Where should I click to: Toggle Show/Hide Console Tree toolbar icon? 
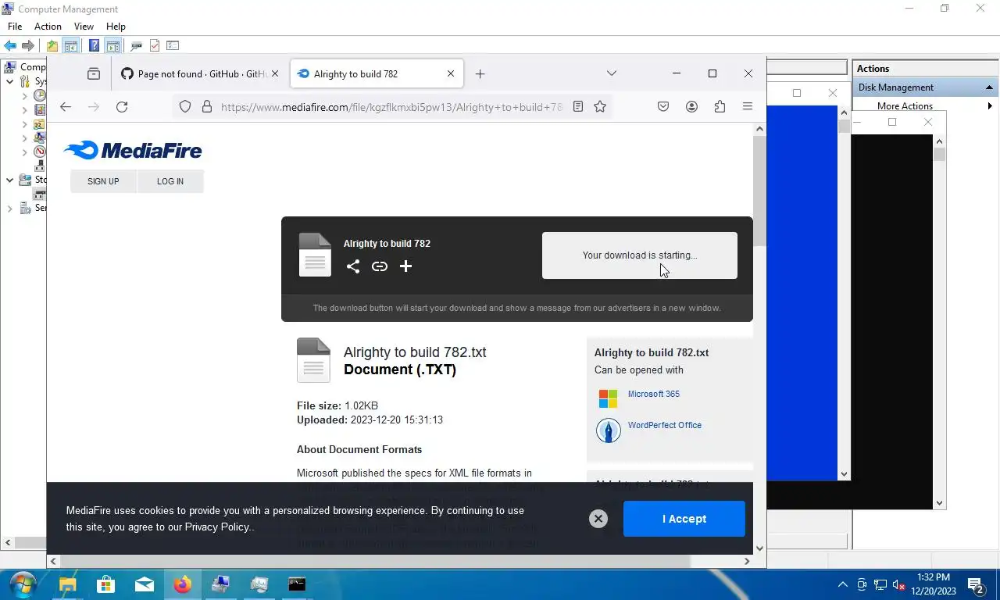70,46
